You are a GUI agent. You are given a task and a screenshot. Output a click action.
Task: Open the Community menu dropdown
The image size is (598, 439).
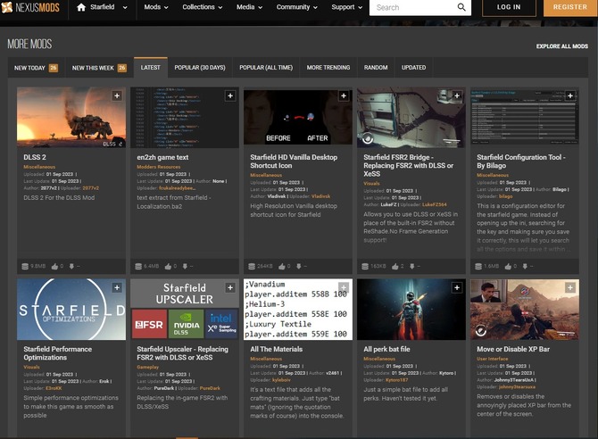[296, 7]
